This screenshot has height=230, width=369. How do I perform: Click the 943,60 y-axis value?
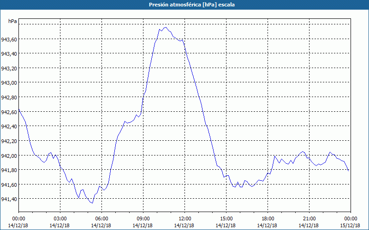point(9,40)
